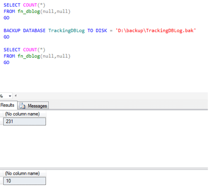
Task: Open the zoom percentage dropdown
Action: click(x=10, y=96)
